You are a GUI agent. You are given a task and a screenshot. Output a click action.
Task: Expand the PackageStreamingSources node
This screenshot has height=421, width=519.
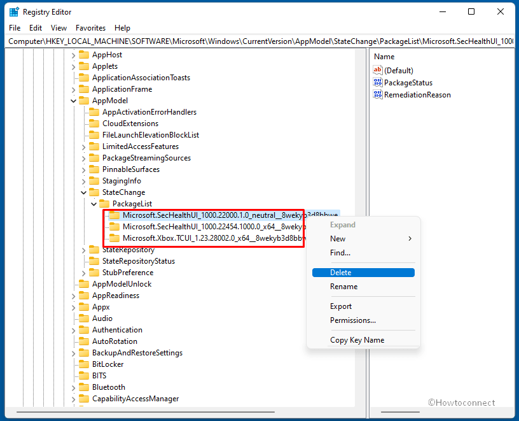[x=84, y=159]
